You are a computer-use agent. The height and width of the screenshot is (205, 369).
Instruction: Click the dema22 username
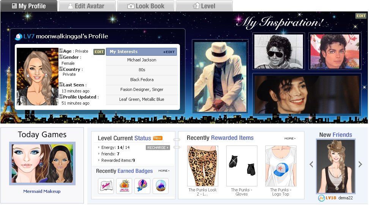345,198
